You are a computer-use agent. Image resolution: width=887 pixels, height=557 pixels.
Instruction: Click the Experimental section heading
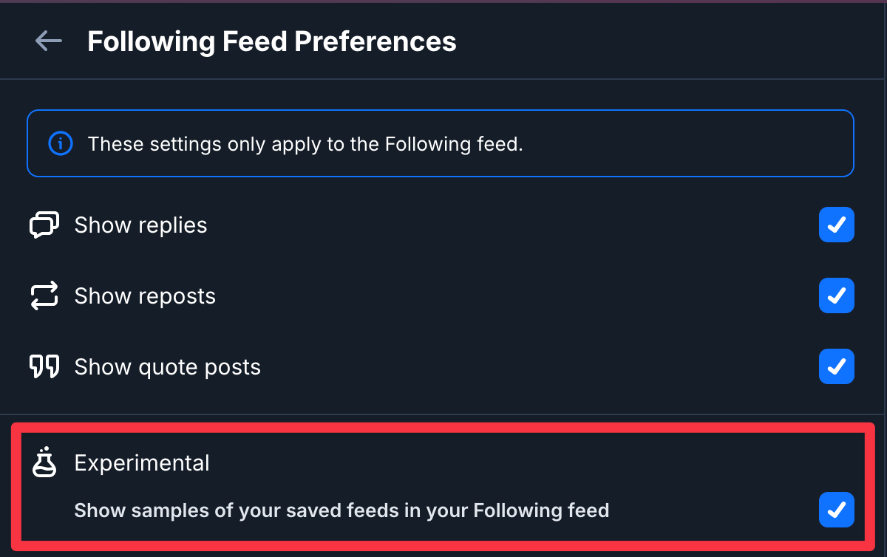click(142, 463)
